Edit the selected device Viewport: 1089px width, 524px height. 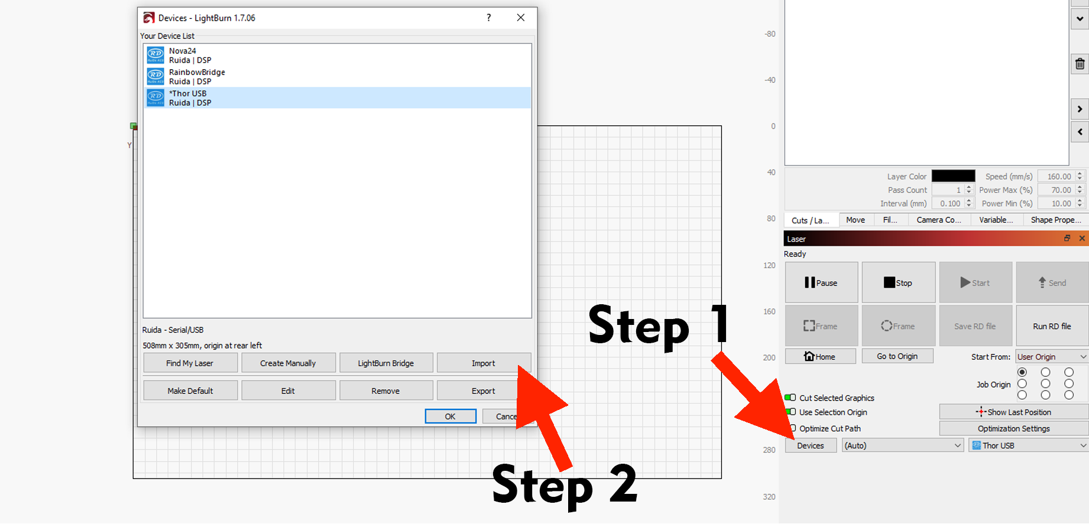[288, 390]
